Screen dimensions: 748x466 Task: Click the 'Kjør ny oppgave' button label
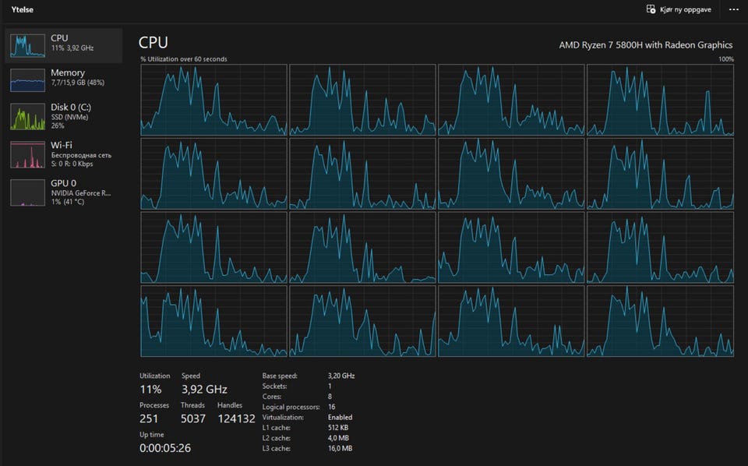click(686, 9)
